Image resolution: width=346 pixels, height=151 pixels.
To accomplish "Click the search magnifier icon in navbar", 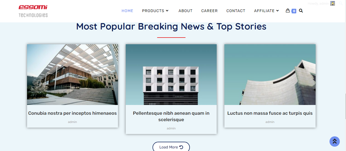I will pyautogui.click(x=301, y=11).
